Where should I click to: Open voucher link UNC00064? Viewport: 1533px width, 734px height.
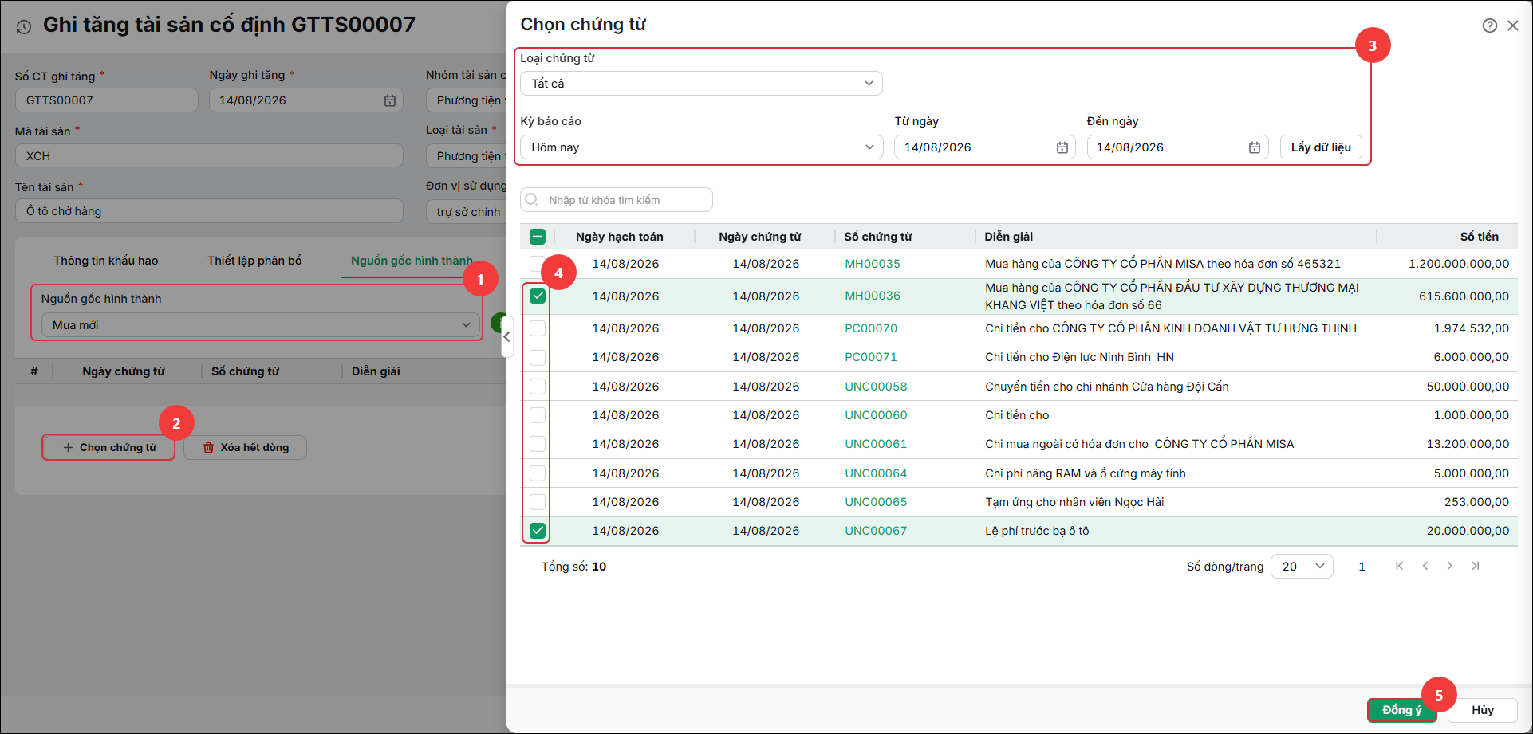click(x=876, y=473)
